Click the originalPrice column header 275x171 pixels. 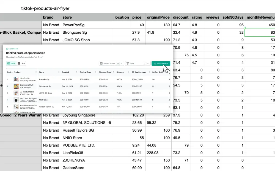[158, 17]
